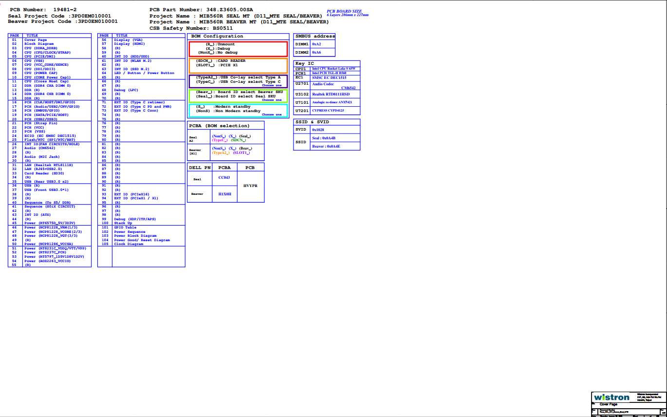Select 'USB (Rear USB3.0 x2)' entry
The height and width of the screenshot is (417, 667).
pyautogui.click(x=46, y=182)
